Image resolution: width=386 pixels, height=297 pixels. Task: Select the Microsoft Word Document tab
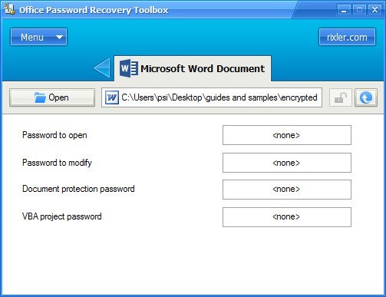coord(193,68)
